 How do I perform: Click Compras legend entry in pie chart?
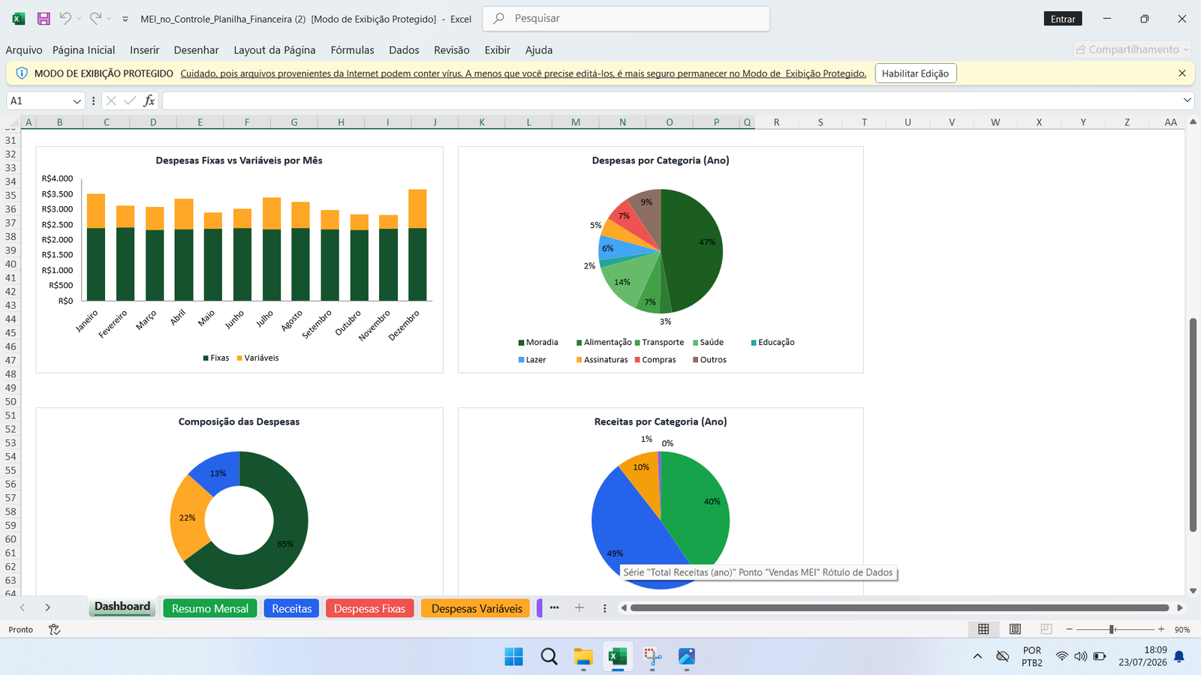(x=655, y=360)
